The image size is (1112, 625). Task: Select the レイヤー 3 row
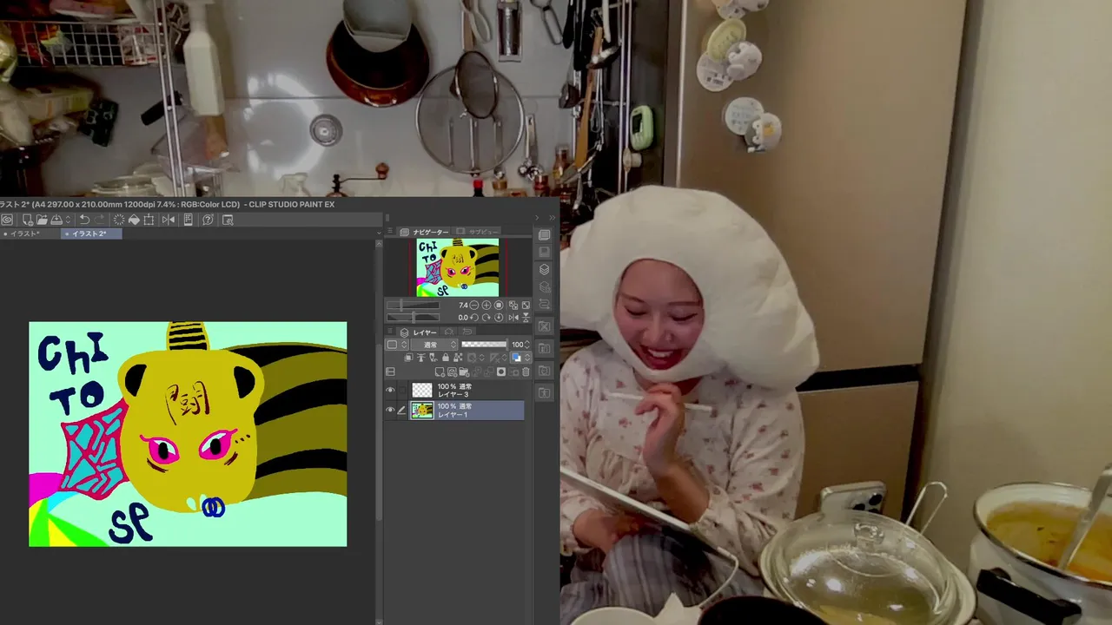tap(466, 391)
